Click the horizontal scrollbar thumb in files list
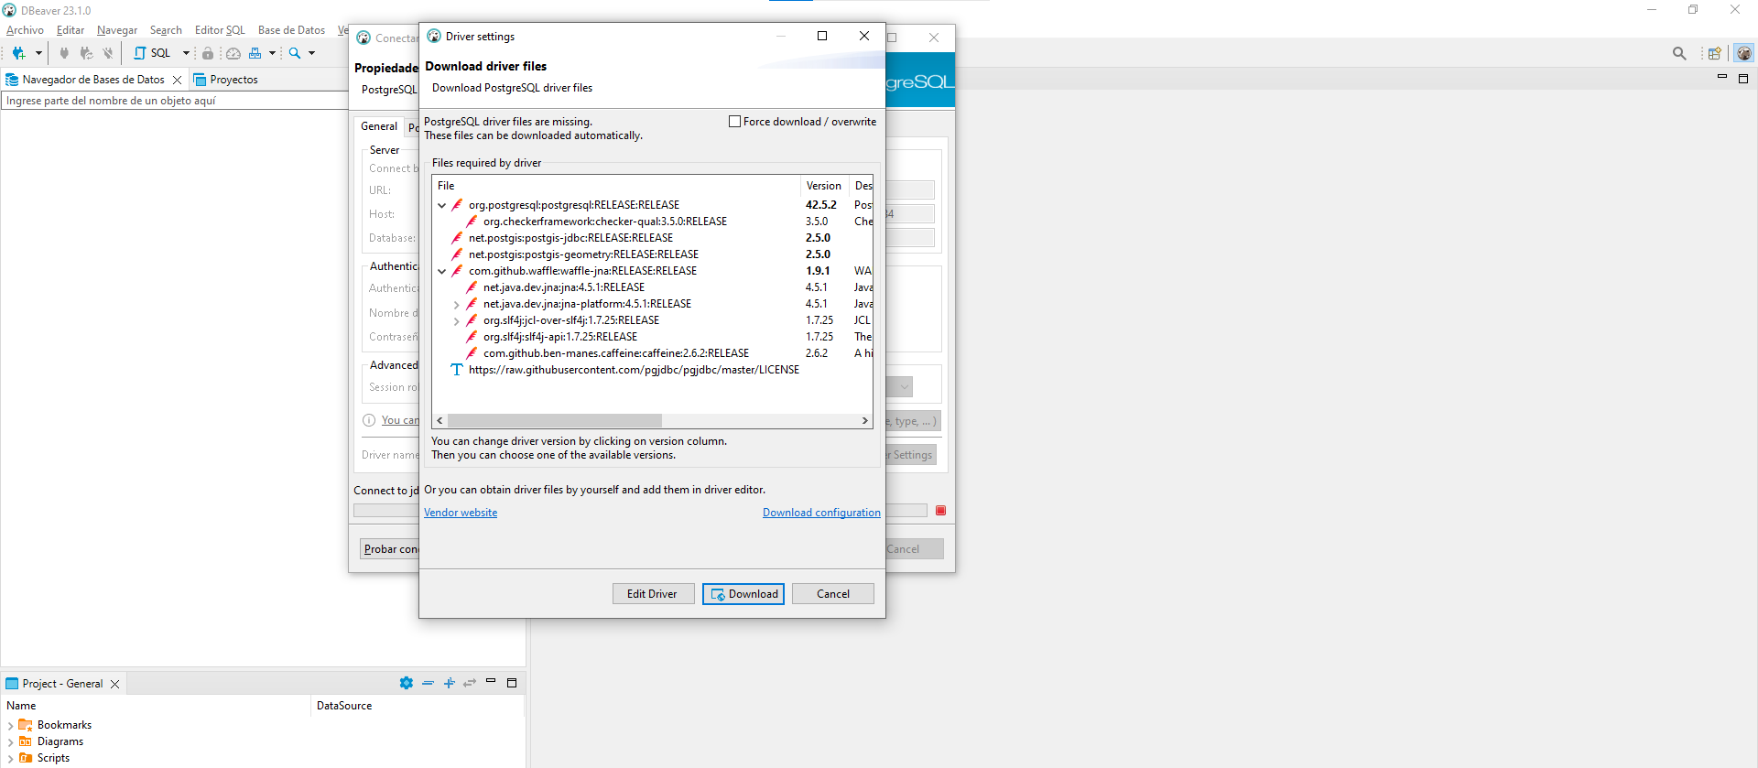The height and width of the screenshot is (768, 1758). click(x=555, y=421)
